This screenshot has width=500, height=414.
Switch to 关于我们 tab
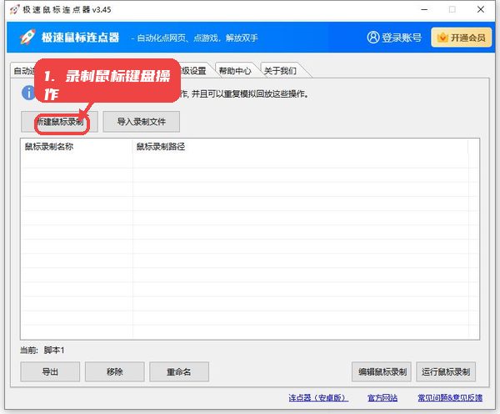point(280,71)
